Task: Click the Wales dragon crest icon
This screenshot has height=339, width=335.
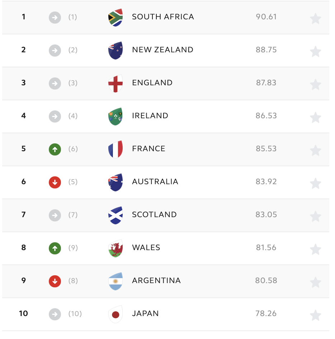Action: [x=115, y=248]
